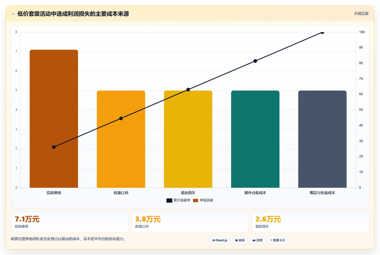This screenshot has width=380, height=255.
Task: Click the 退款损失 x-axis label
Action: [x=188, y=193]
